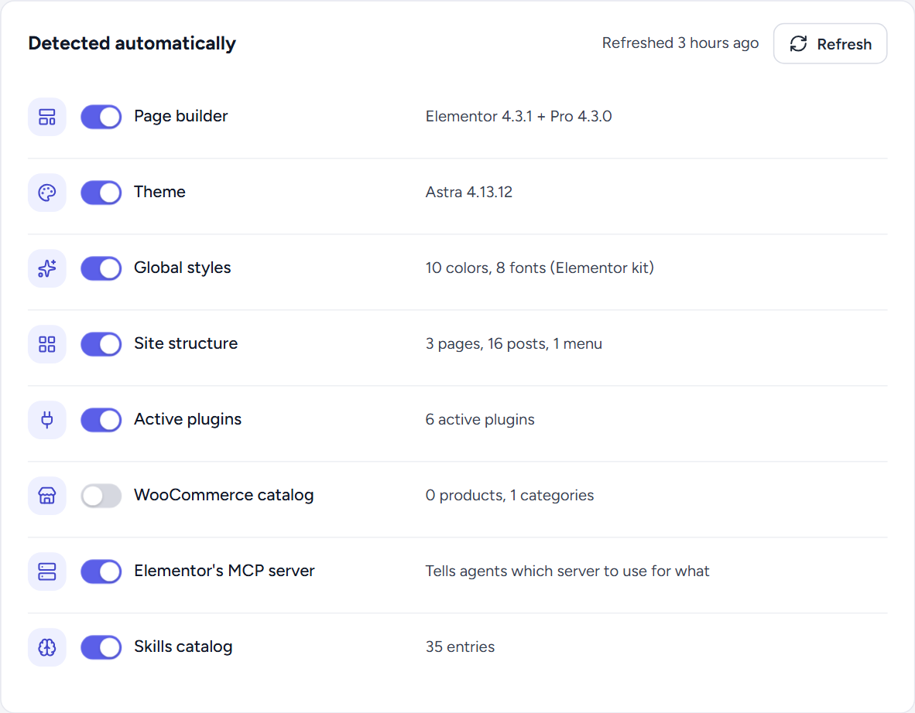Image resolution: width=915 pixels, height=713 pixels.
Task: Turn off the Theme toggle
Action: (x=101, y=193)
